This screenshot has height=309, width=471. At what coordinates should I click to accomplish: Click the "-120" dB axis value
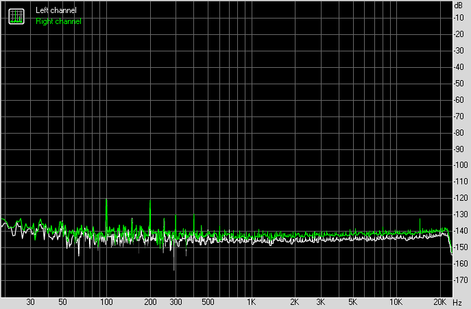461,198
